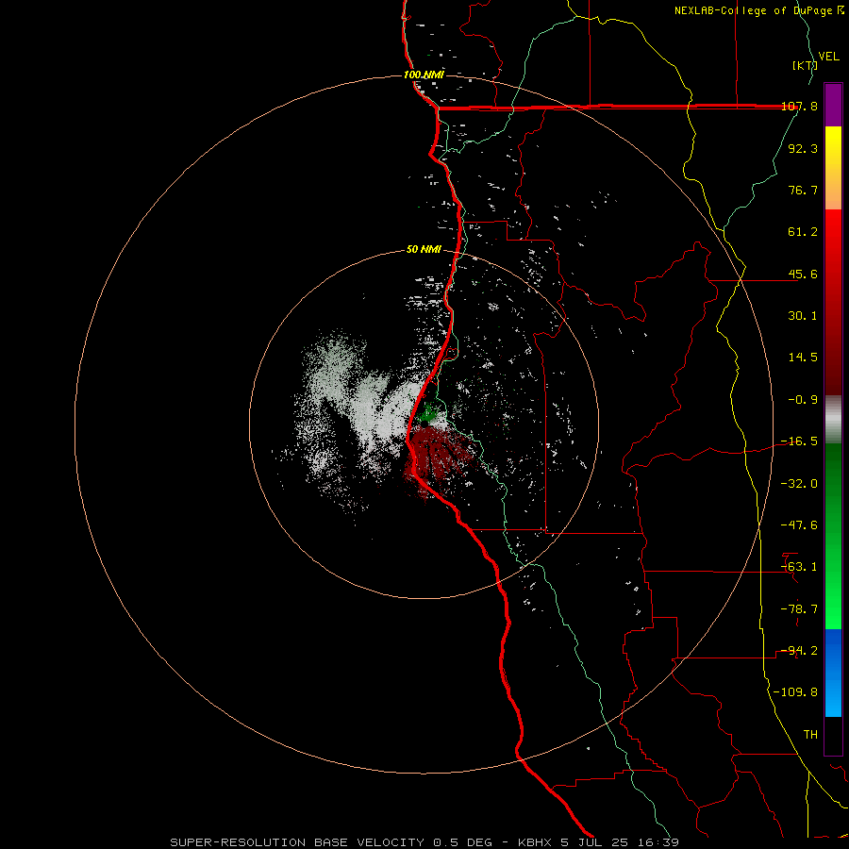Click the TH label on the color scale

click(x=810, y=735)
